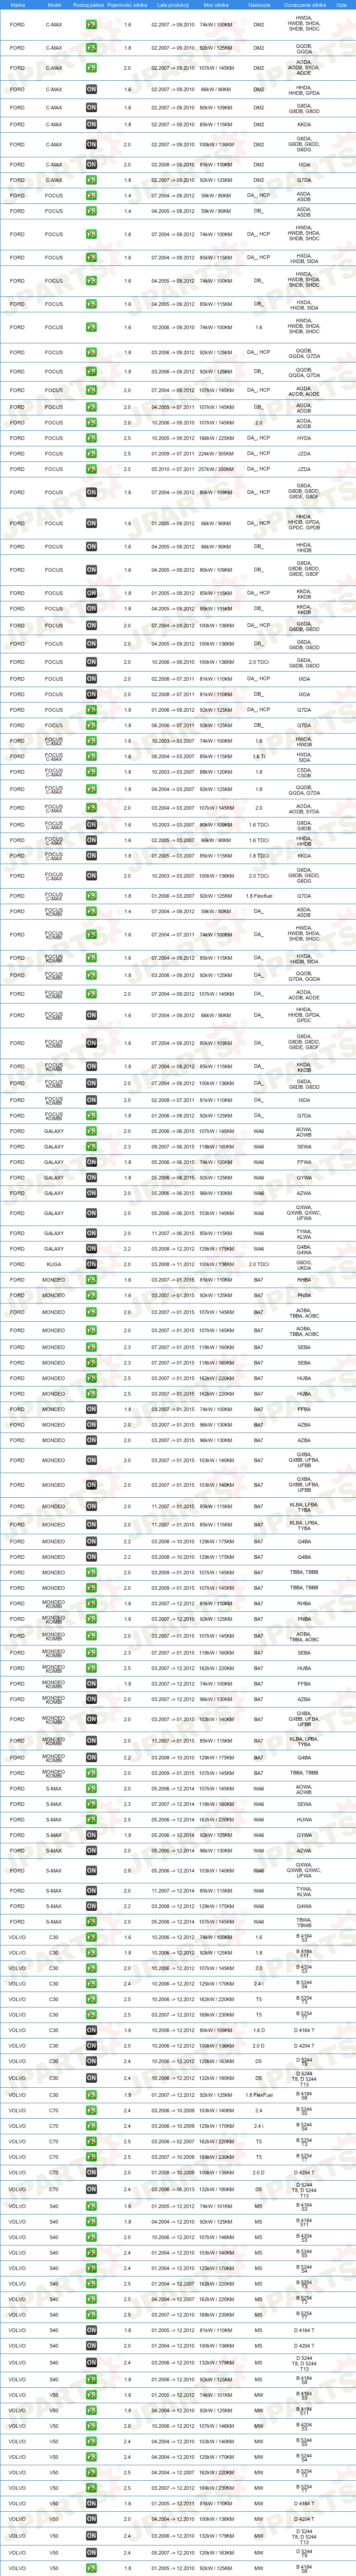Click the FFWA engine code cell
The height and width of the screenshot is (2576, 356).
pyautogui.click(x=304, y=1163)
